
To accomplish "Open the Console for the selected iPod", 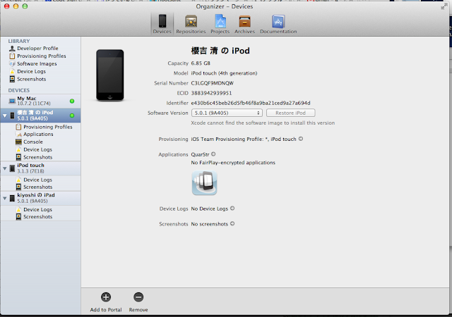I will click(33, 142).
